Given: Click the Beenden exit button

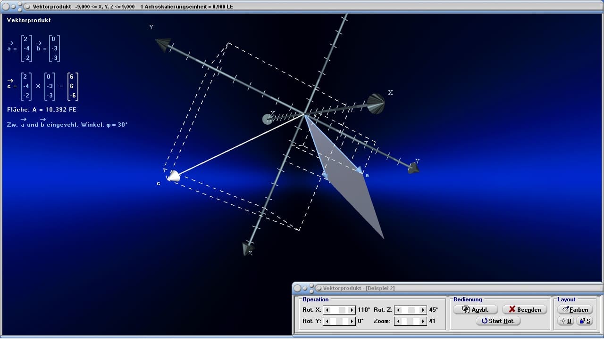Looking at the screenshot, I should 524,309.
